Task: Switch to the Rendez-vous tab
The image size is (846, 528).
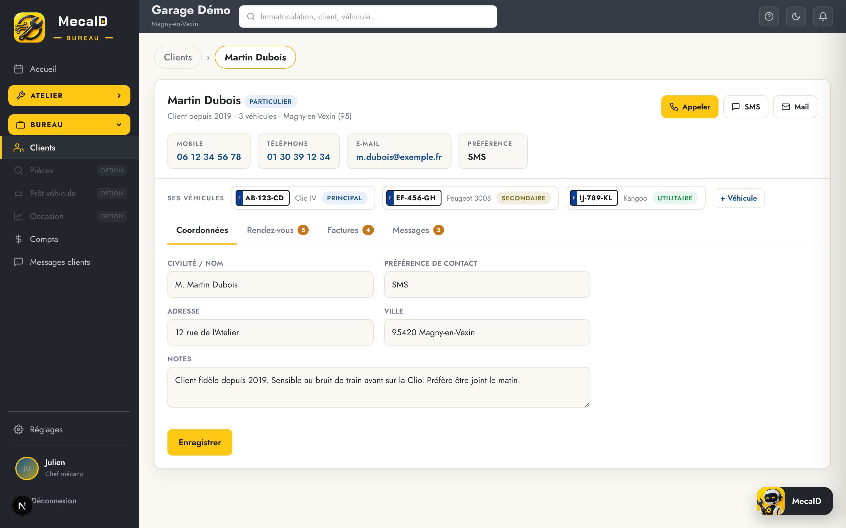Action: pyautogui.click(x=278, y=230)
